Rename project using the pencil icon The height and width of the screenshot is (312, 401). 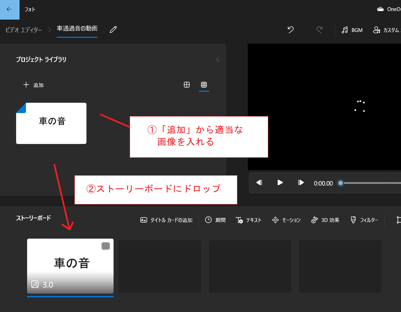113,30
